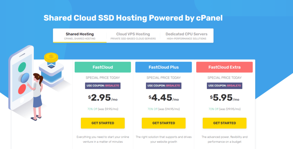Click the blue FastCloud Plus plan header
The height and width of the screenshot is (149, 293).
tap(163, 67)
